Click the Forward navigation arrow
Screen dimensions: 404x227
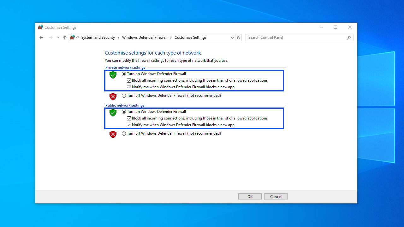[51, 38]
